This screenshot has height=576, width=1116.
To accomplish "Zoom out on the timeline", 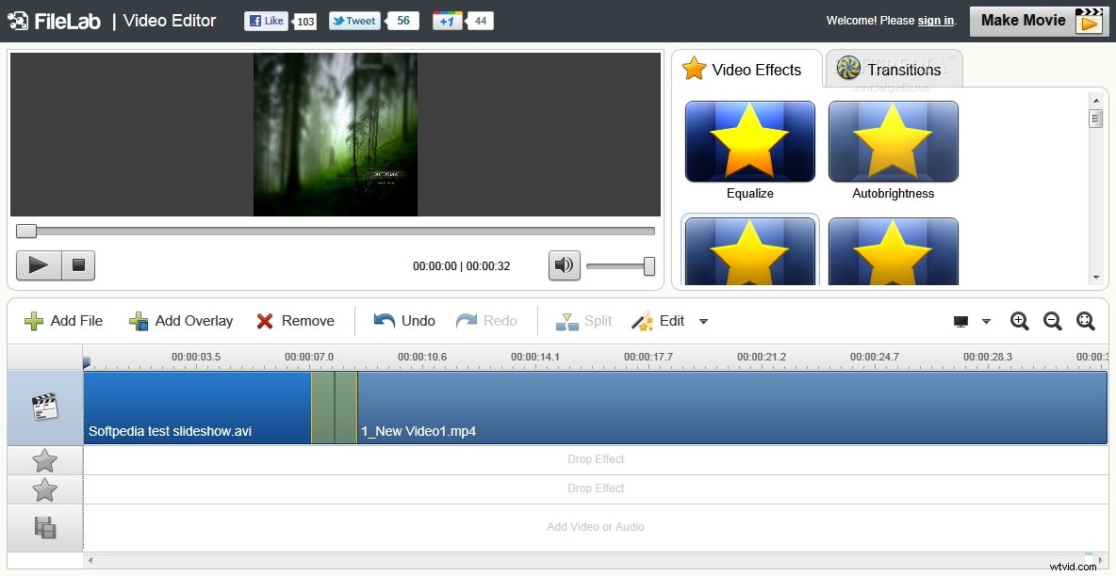I will [x=1053, y=321].
